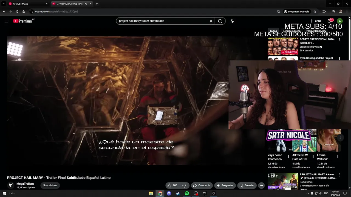Close the YouTube Music tab

coord(47,4)
